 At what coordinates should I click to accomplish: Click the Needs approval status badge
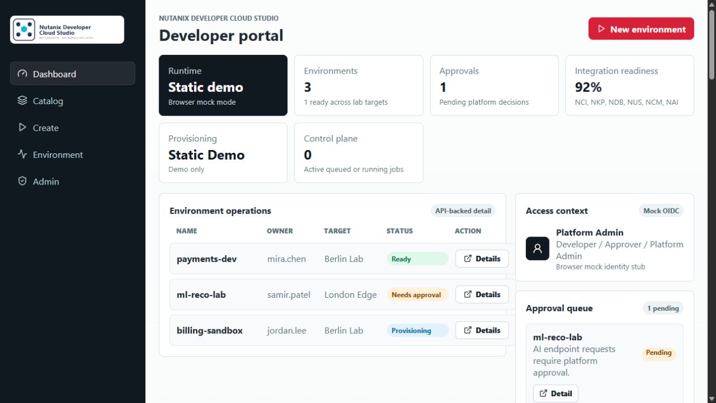(417, 294)
